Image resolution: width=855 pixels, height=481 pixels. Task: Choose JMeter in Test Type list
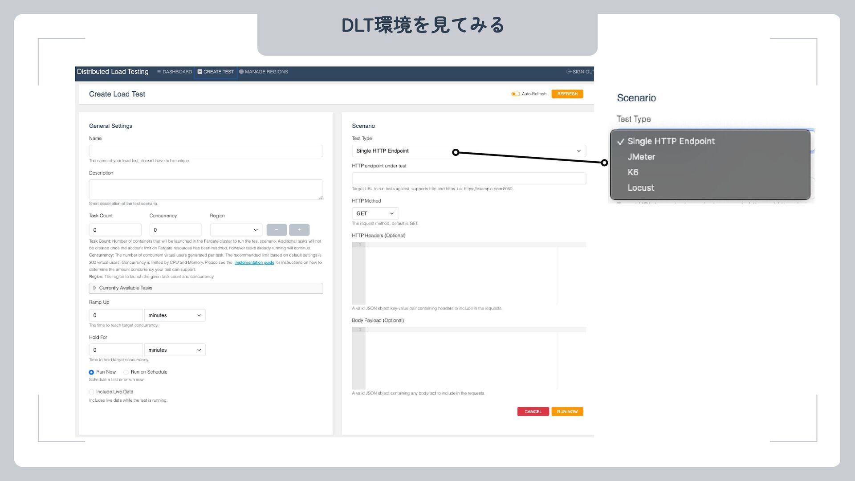(641, 157)
